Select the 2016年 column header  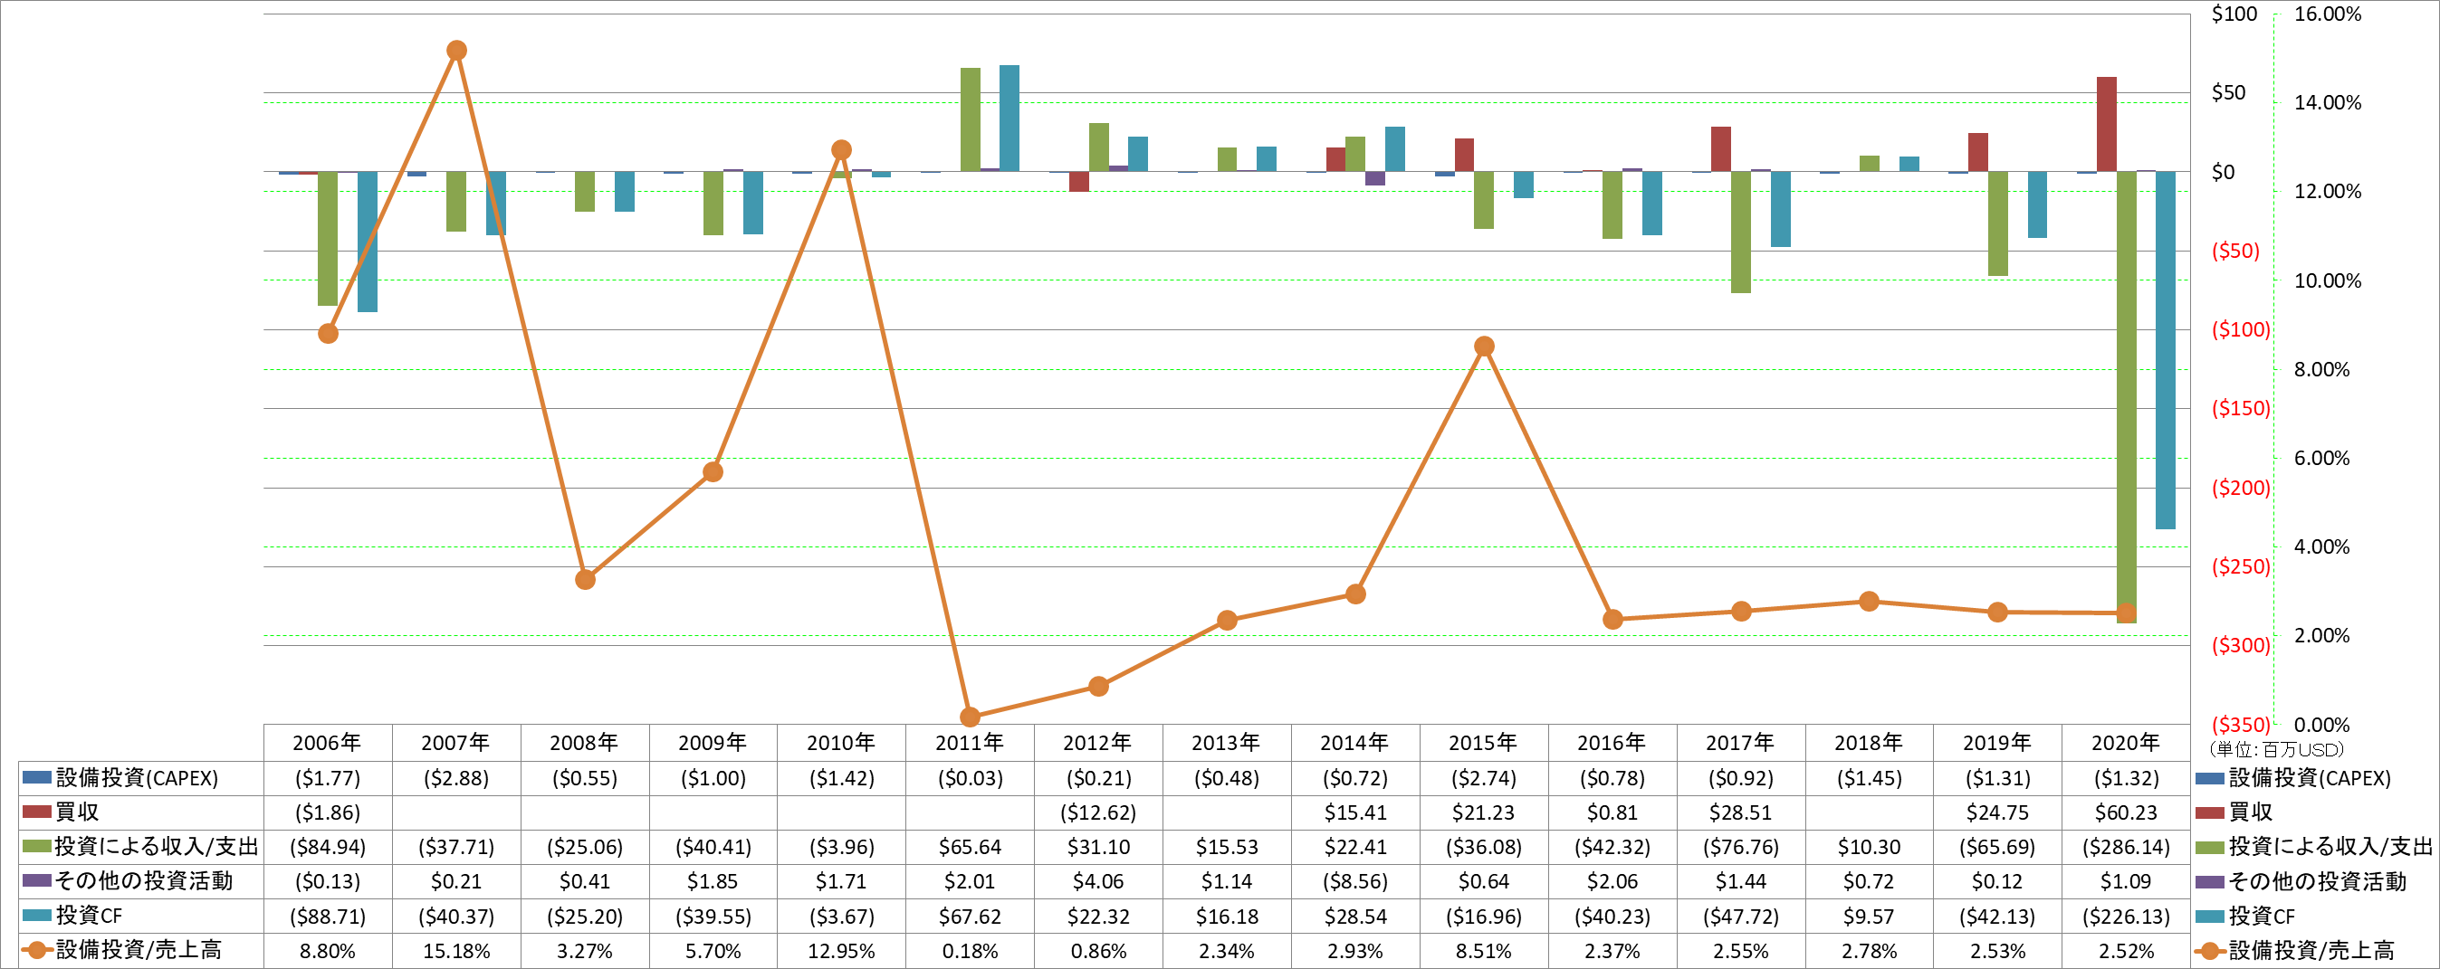coord(1612,743)
